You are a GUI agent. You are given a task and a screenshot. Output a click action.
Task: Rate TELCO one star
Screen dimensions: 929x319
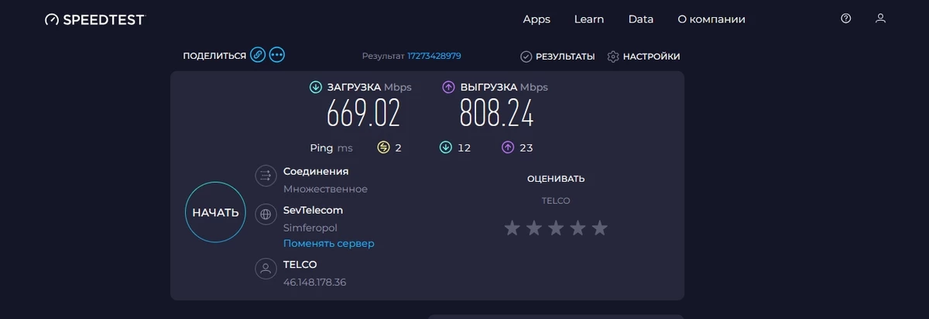pos(512,228)
